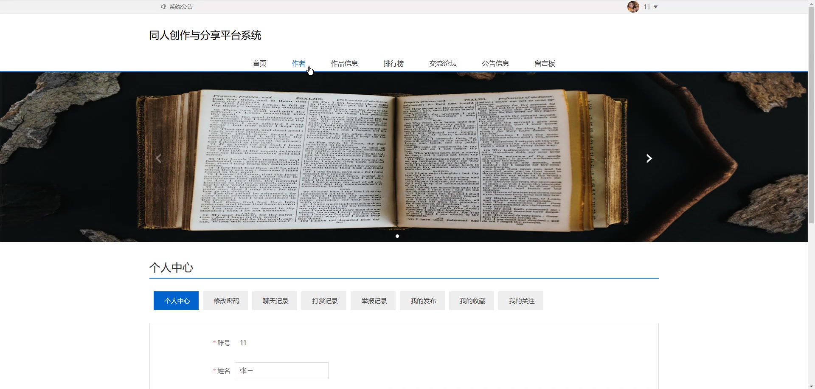815x389 pixels.
Task: Go to the 交流论坛 forum
Action: tap(442, 63)
